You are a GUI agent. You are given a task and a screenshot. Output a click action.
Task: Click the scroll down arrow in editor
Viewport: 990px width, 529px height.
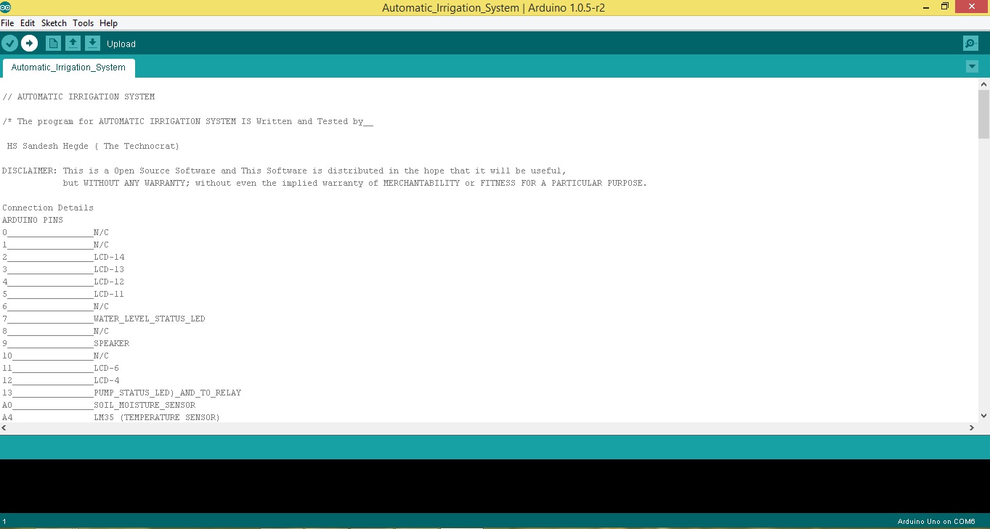[984, 416]
